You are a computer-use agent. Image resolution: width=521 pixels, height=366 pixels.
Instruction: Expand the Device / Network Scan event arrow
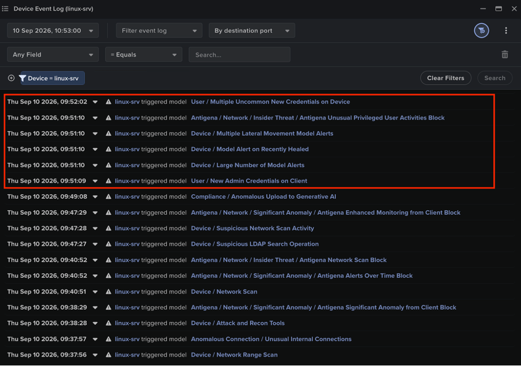[95, 292]
